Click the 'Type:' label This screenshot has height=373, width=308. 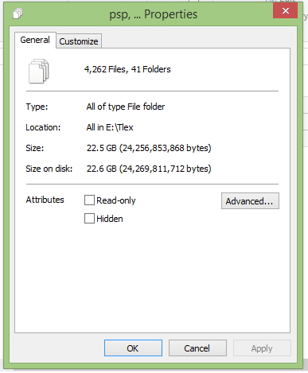click(37, 107)
